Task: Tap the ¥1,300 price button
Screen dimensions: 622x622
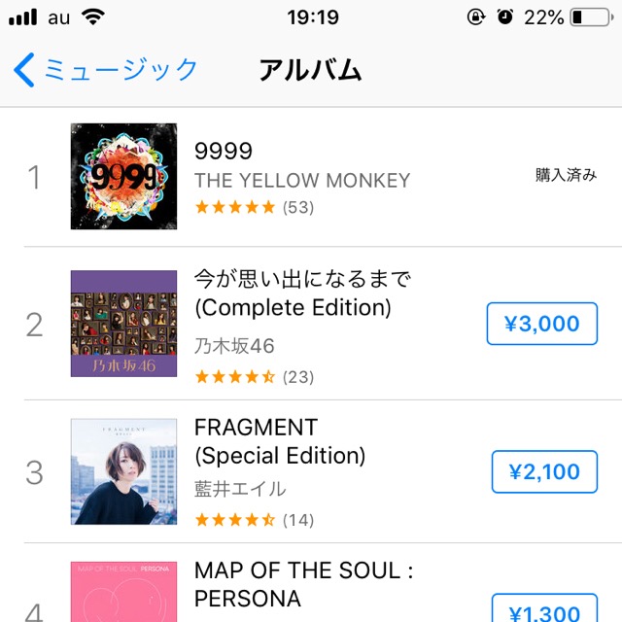Action: click(x=543, y=612)
